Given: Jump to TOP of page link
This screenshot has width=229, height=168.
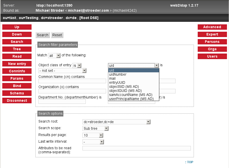Looking at the screenshot, I should point(189,162).
